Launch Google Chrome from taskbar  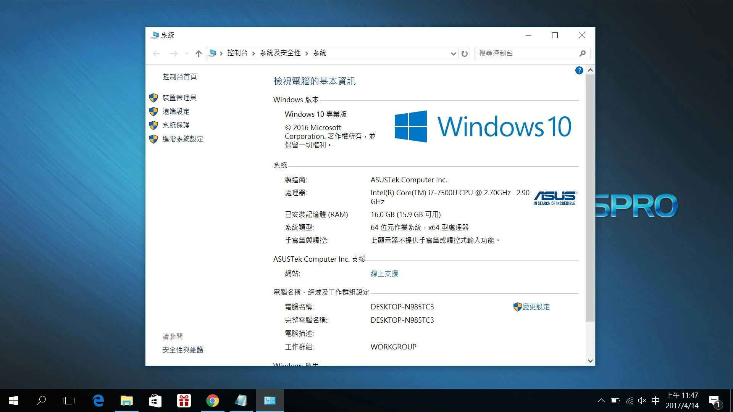click(213, 401)
